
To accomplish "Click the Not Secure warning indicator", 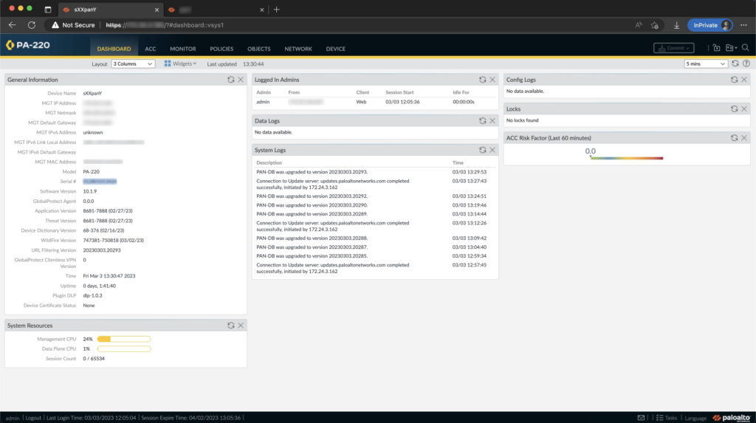I will coord(73,25).
